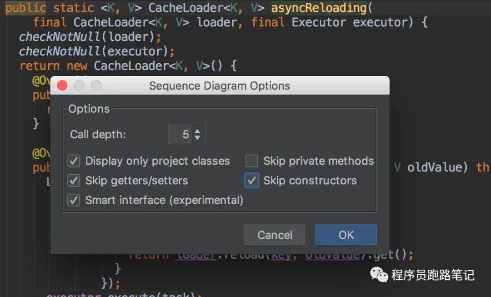Click the WeChat logo in the watermark

tap(379, 274)
